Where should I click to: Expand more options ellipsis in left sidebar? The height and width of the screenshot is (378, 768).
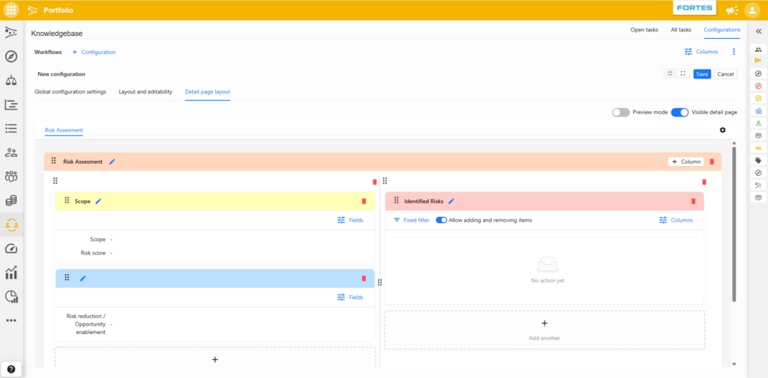tap(11, 320)
